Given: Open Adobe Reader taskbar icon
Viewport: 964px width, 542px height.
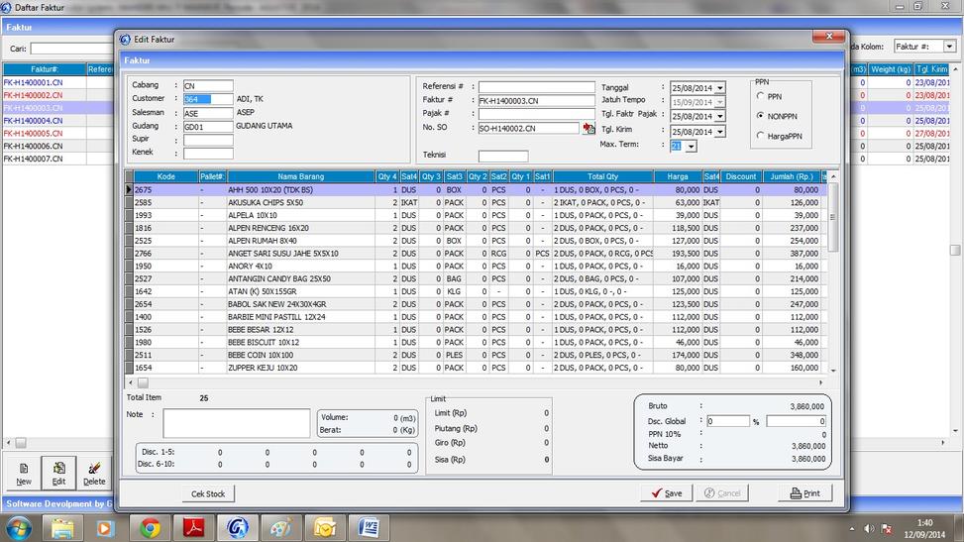Looking at the screenshot, I should [x=193, y=528].
